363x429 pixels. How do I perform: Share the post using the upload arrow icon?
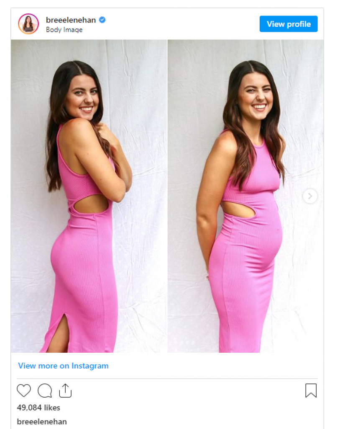point(65,390)
